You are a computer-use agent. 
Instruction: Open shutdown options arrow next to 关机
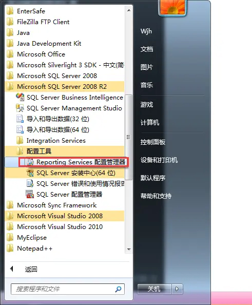pos(177,289)
